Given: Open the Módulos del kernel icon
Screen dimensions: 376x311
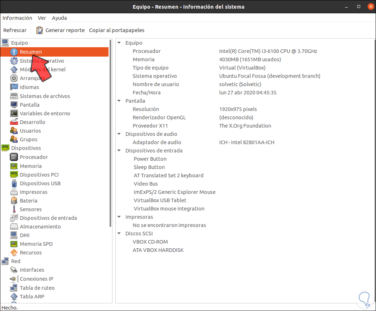Looking at the screenshot, I should point(14,70).
